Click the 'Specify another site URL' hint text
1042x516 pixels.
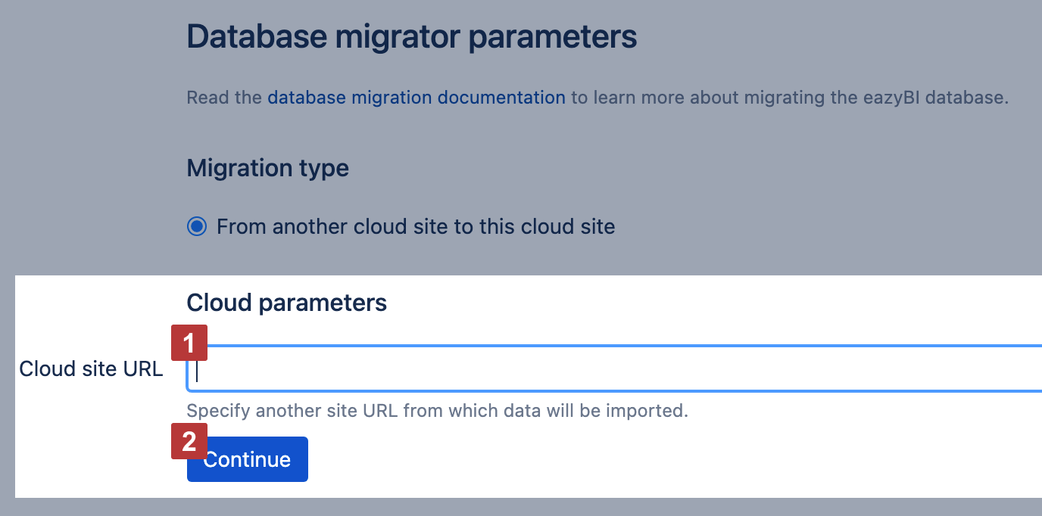[437, 412]
